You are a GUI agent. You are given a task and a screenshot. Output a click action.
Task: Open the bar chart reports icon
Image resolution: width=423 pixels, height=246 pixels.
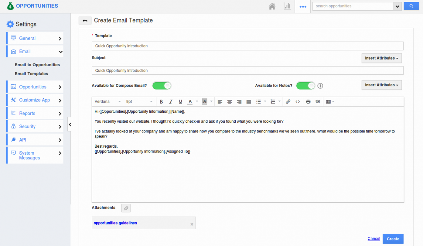(287, 6)
